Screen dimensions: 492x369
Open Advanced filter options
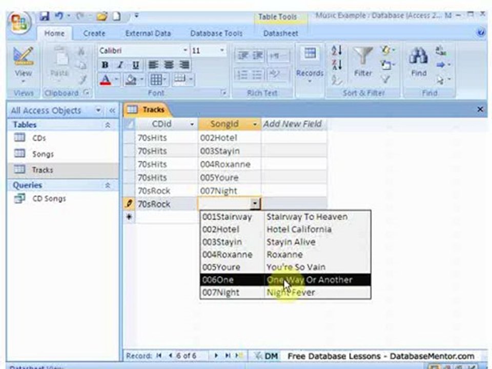coord(387,65)
